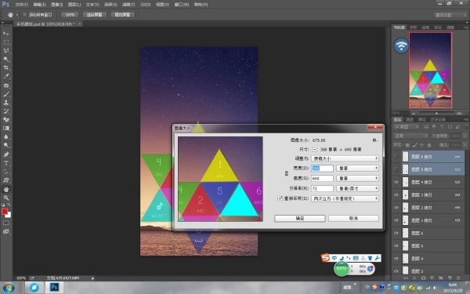Toggle the resample checkbox in dialog
Screen dimensions: 470x294
tap(280, 198)
